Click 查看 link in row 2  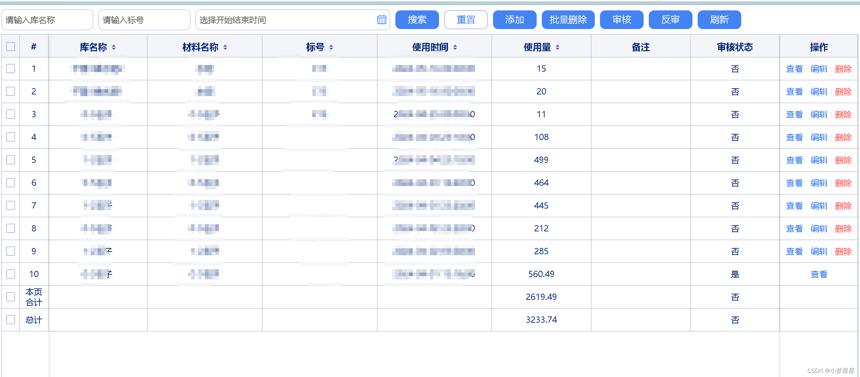coord(794,92)
